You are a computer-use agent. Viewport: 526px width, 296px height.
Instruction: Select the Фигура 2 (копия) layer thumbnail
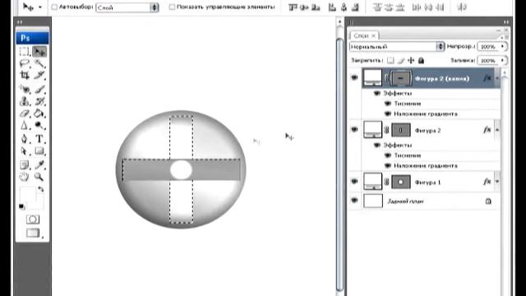372,77
